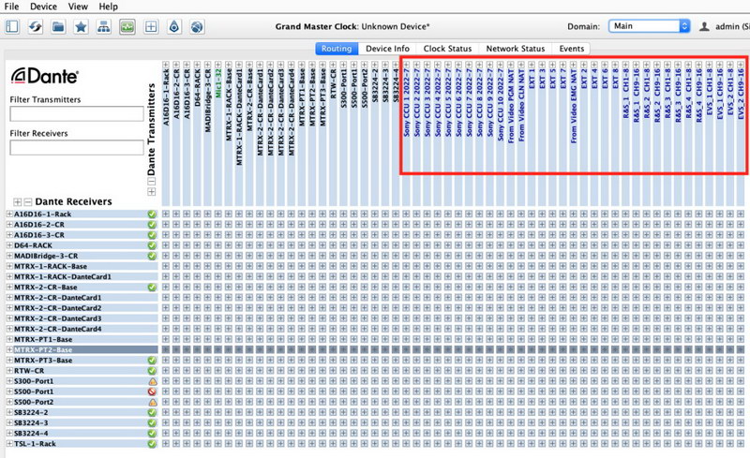The height and width of the screenshot is (458, 750).
Task: Select the MTRX-2-CR-DanteCard3 receiver label
Action: (57, 318)
